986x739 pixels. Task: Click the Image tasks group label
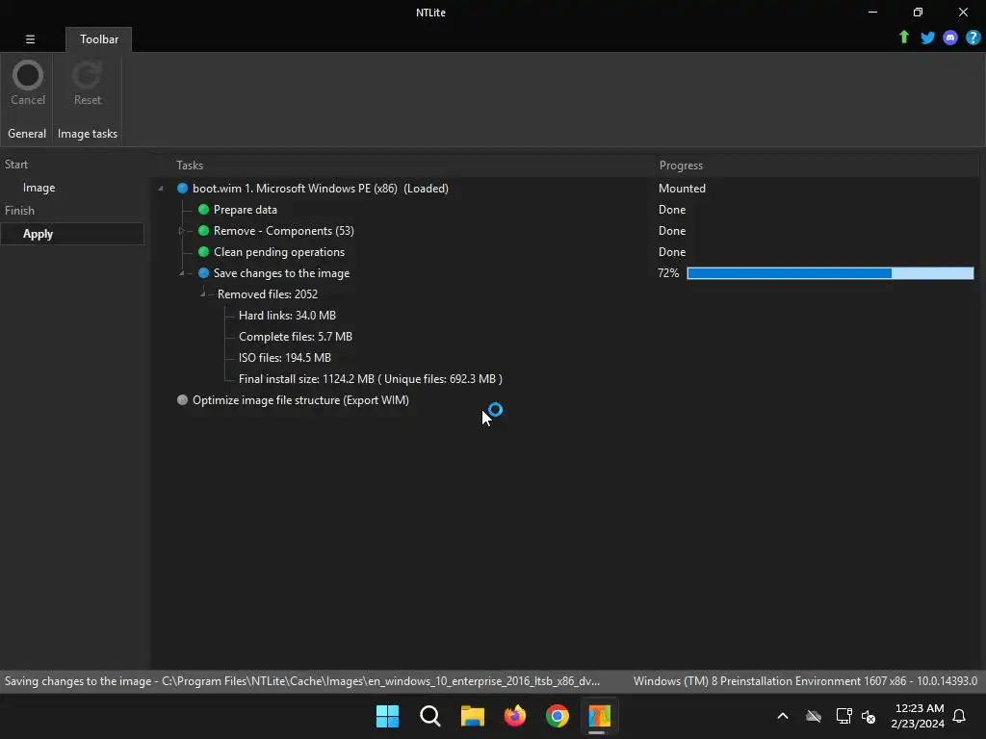[88, 134]
